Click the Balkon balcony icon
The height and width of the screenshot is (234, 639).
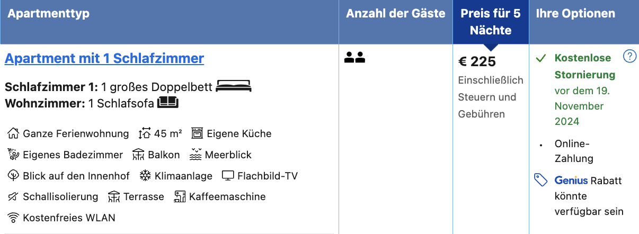(138, 155)
